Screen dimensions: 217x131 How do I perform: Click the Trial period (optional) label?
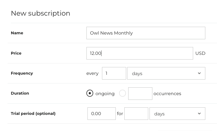(33, 114)
